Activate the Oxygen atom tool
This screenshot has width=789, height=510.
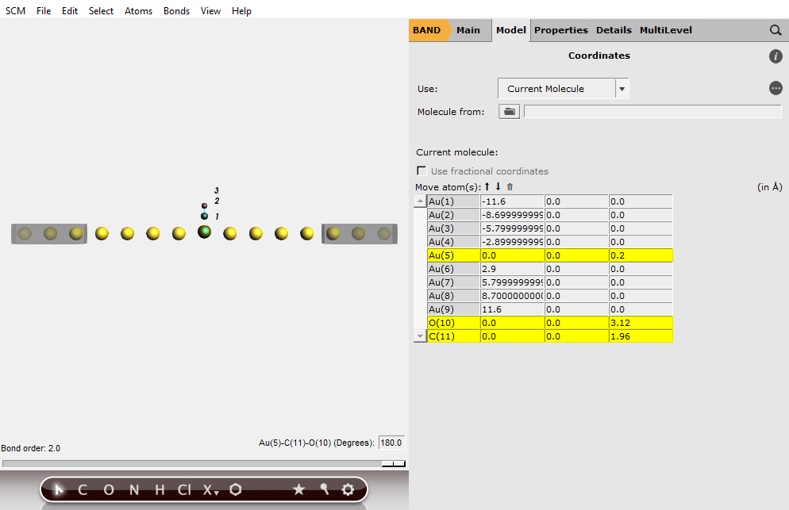[108, 489]
